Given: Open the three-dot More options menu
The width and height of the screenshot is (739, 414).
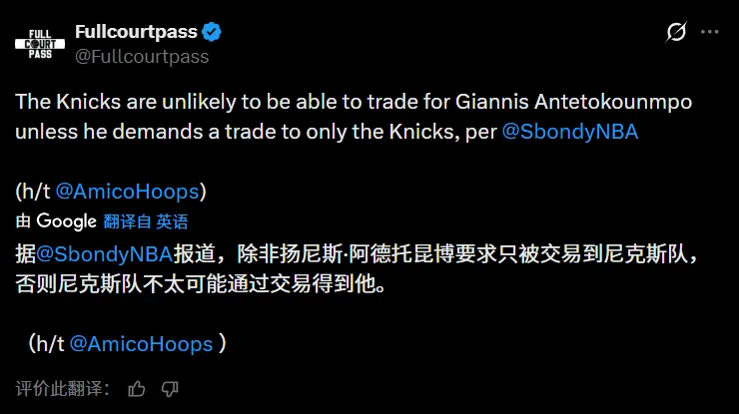Looking at the screenshot, I should point(710,32).
